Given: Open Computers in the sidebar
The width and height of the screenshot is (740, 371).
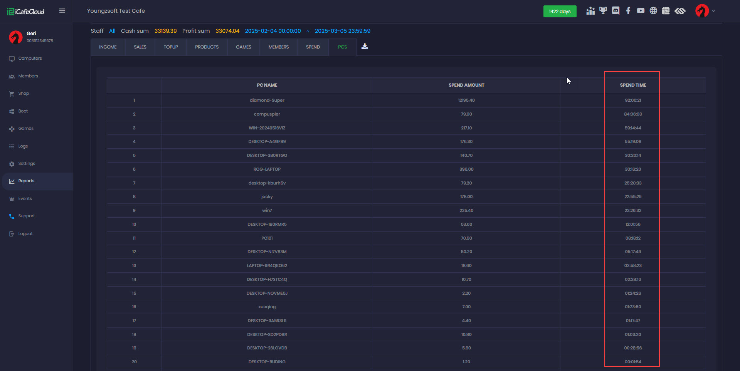Looking at the screenshot, I should point(30,59).
